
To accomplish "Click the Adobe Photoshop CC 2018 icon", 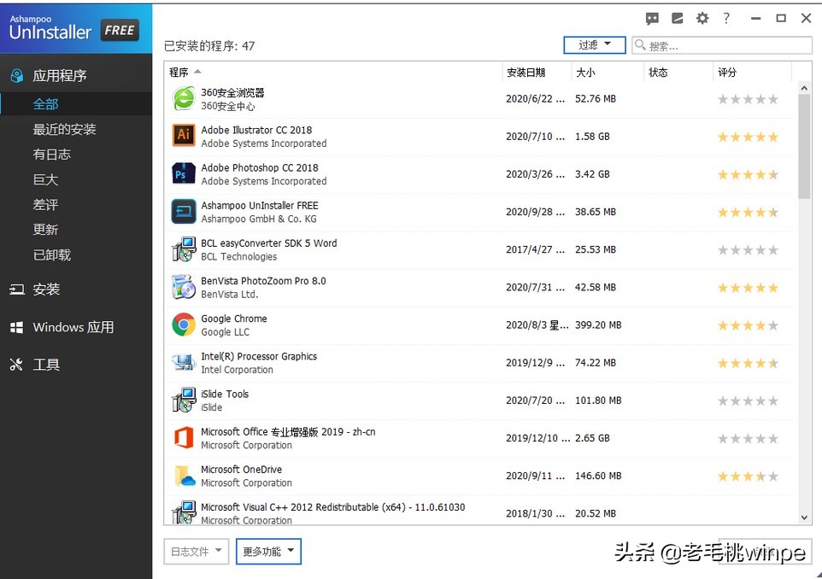I will point(184,174).
